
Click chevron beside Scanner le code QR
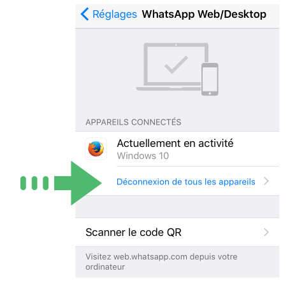(x=266, y=232)
